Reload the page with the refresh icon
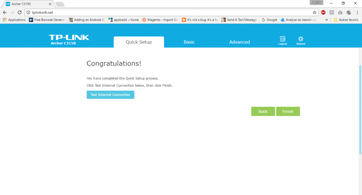Screen dimensions: 362x195 [x=20, y=12]
